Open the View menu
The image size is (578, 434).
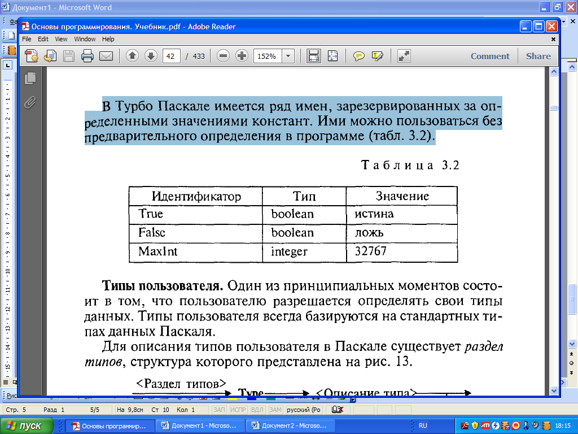click(x=61, y=39)
